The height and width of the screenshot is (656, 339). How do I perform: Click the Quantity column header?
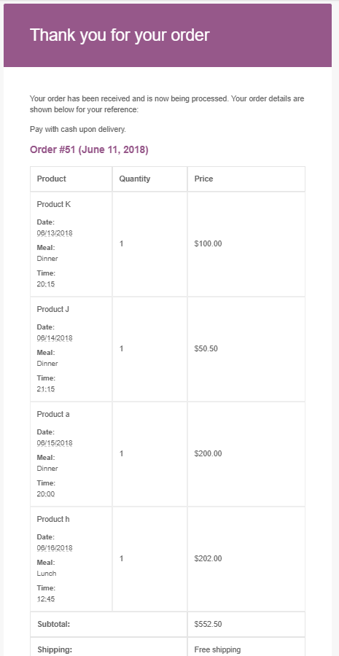(149, 179)
